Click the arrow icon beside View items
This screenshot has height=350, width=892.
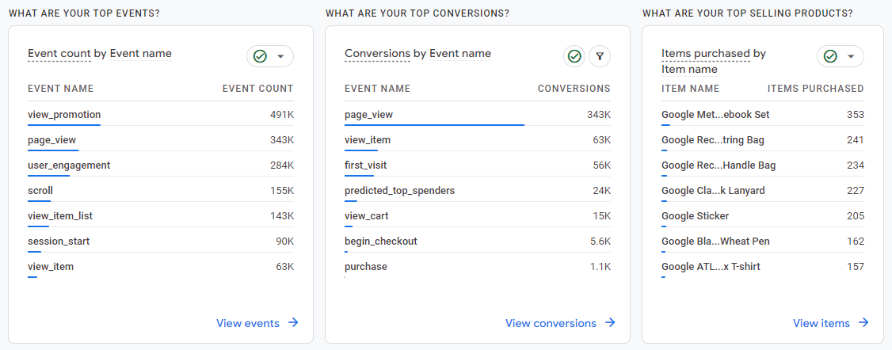click(863, 322)
